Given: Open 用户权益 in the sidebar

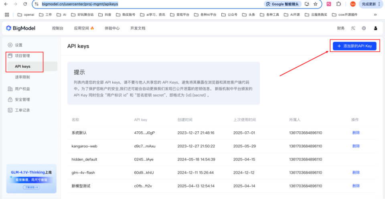Looking at the screenshot, I should pos(19,89).
